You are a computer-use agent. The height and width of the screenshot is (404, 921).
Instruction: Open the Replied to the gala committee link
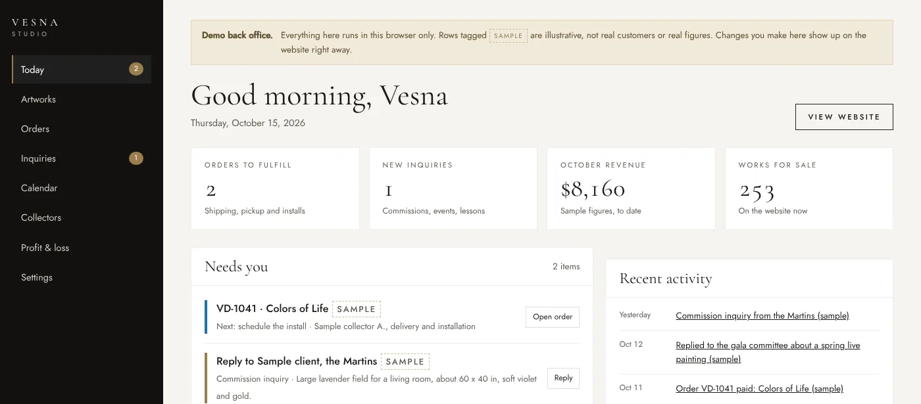768,352
